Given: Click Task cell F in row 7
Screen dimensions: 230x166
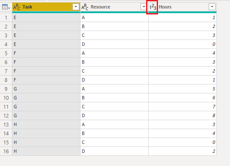Looking at the screenshot, I should pos(46,71).
